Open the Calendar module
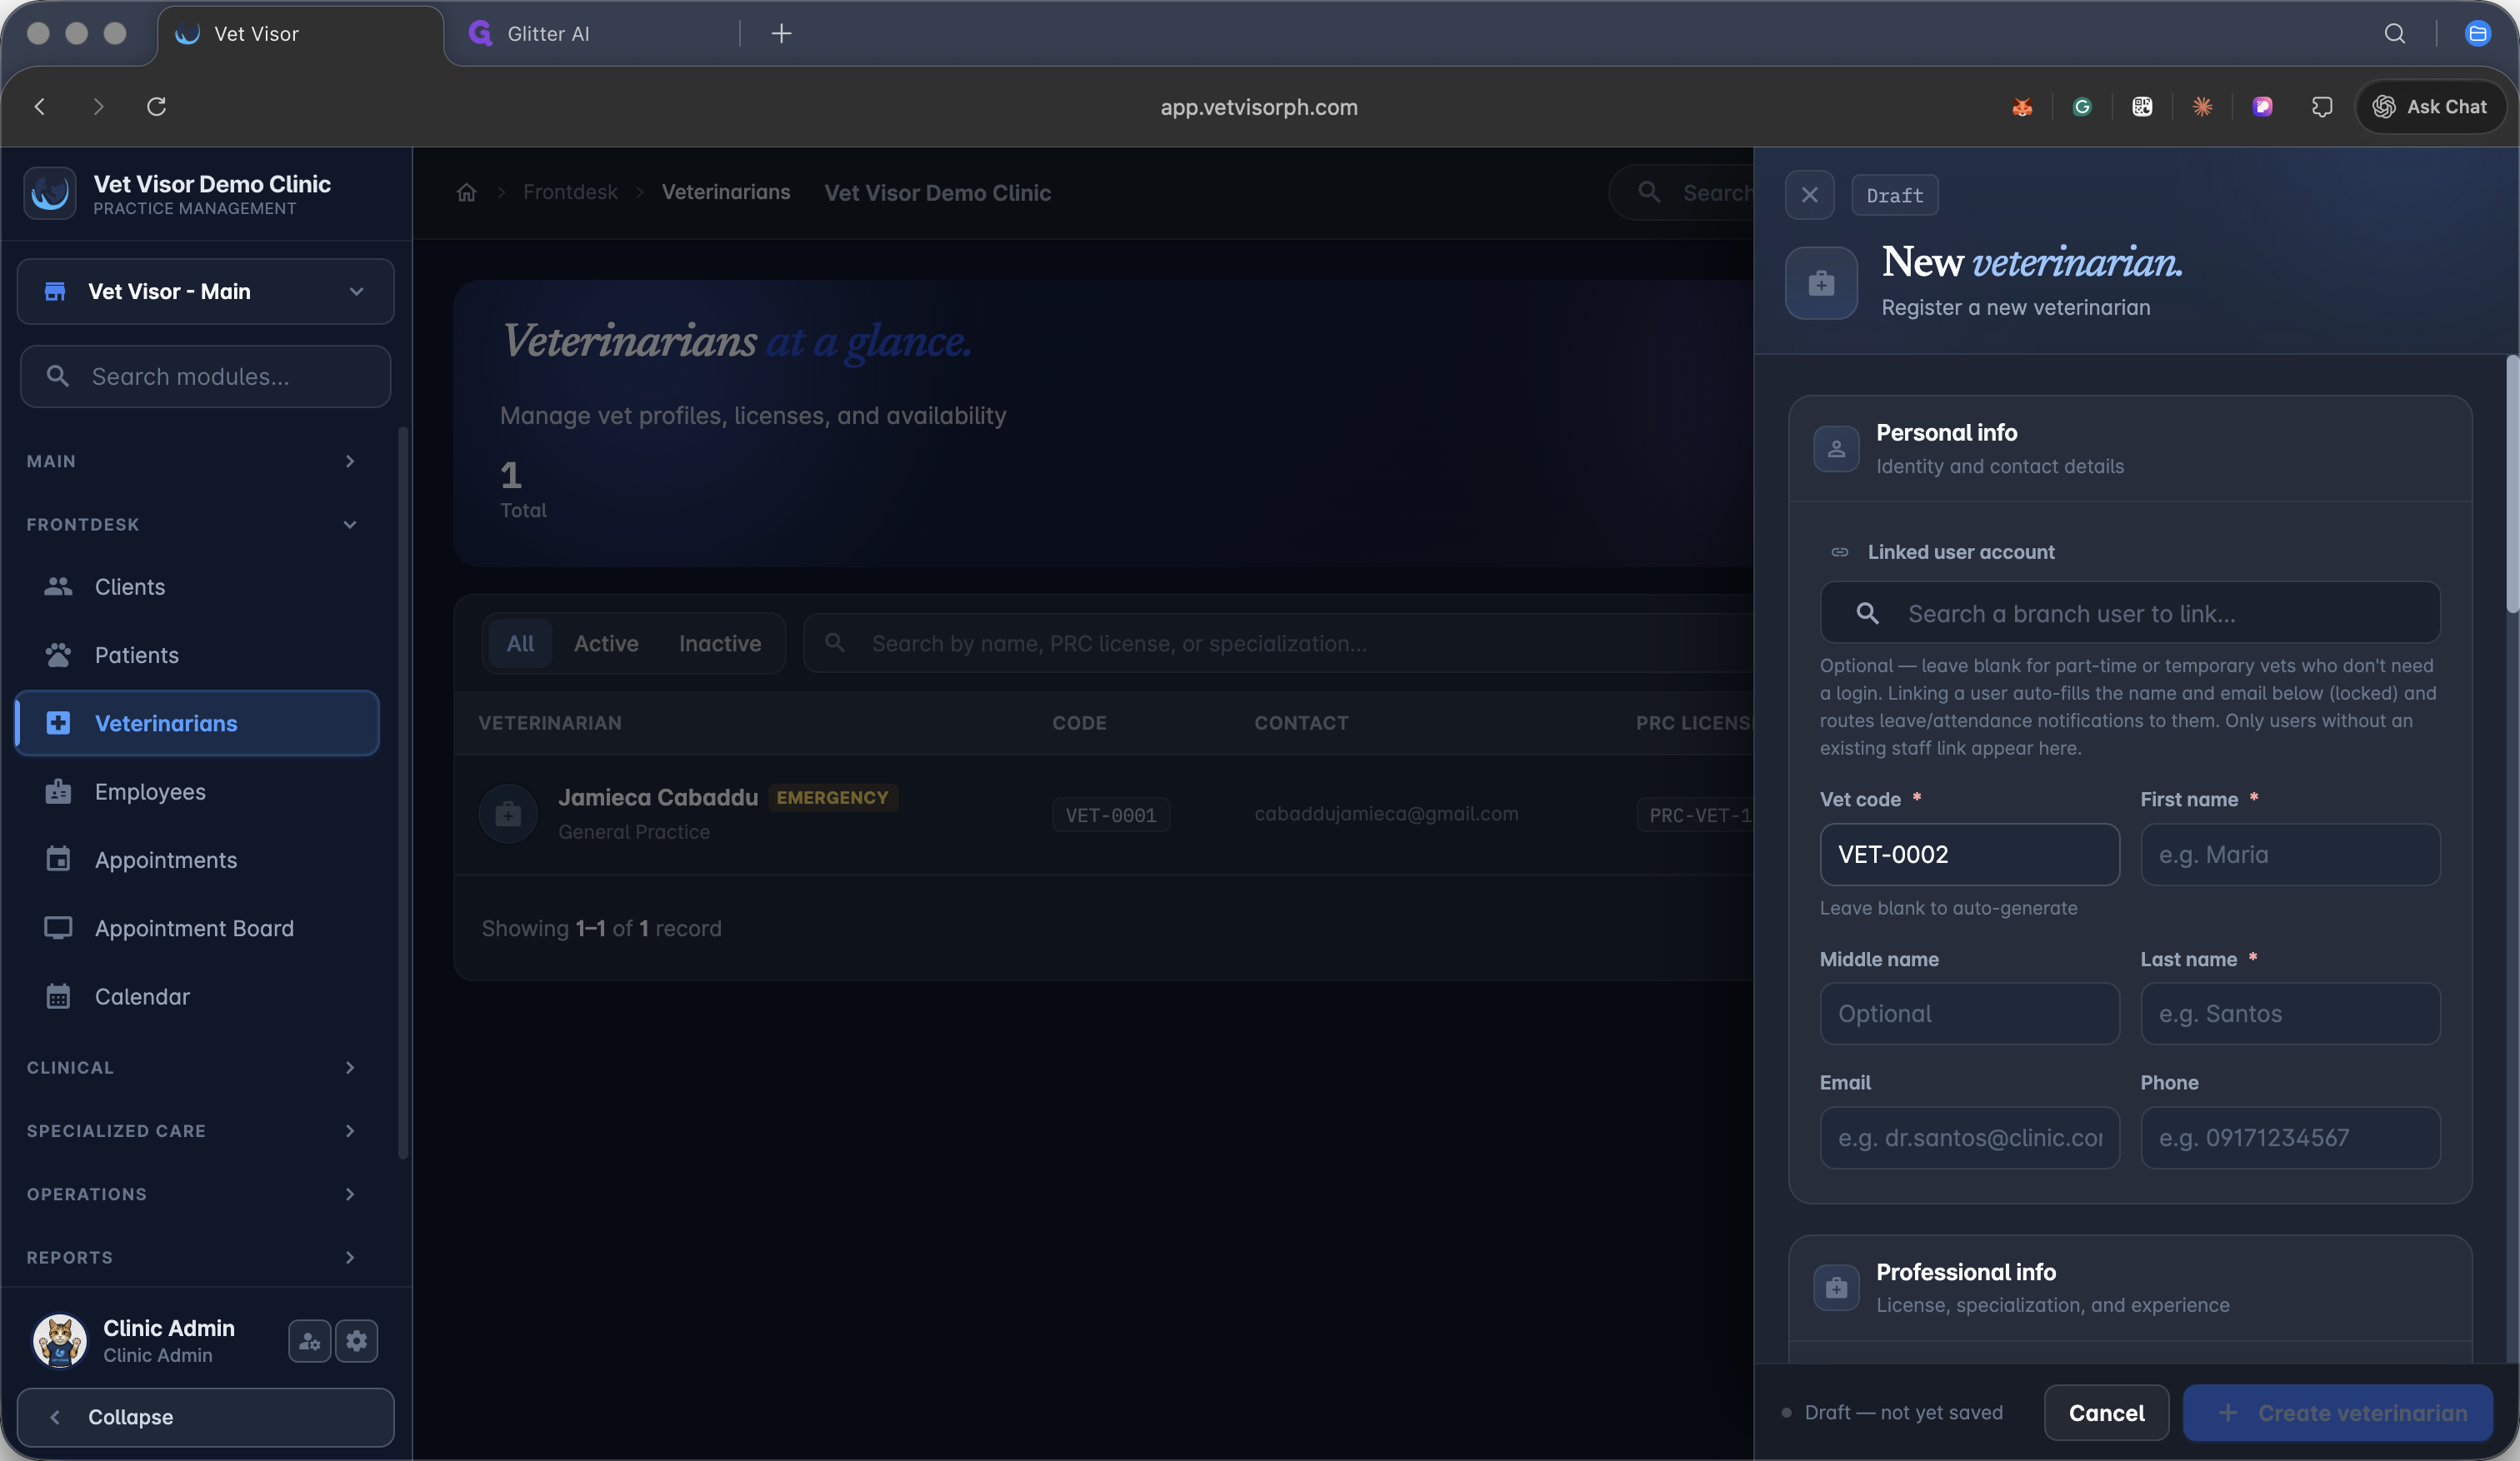The image size is (2520, 1461). [x=198, y=996]
